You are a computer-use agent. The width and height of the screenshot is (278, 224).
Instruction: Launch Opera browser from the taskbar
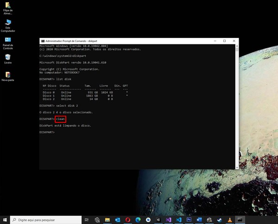(128, 220)
